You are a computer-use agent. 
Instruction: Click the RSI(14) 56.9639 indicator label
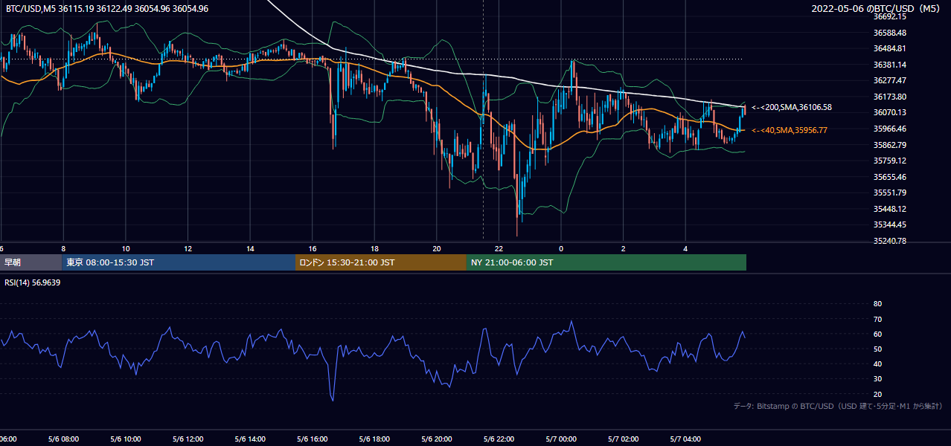(32, 282)
